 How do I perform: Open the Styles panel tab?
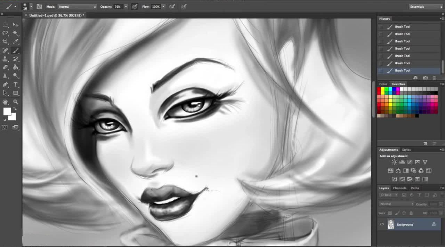point(406,150)
